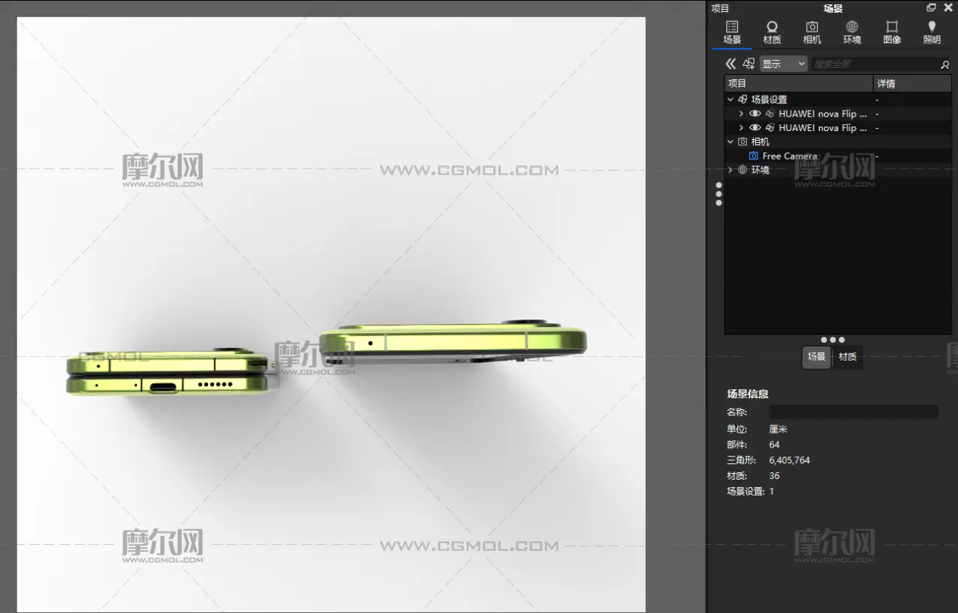Open the 环境 (Environment) globe tab

tap(852, 32)
